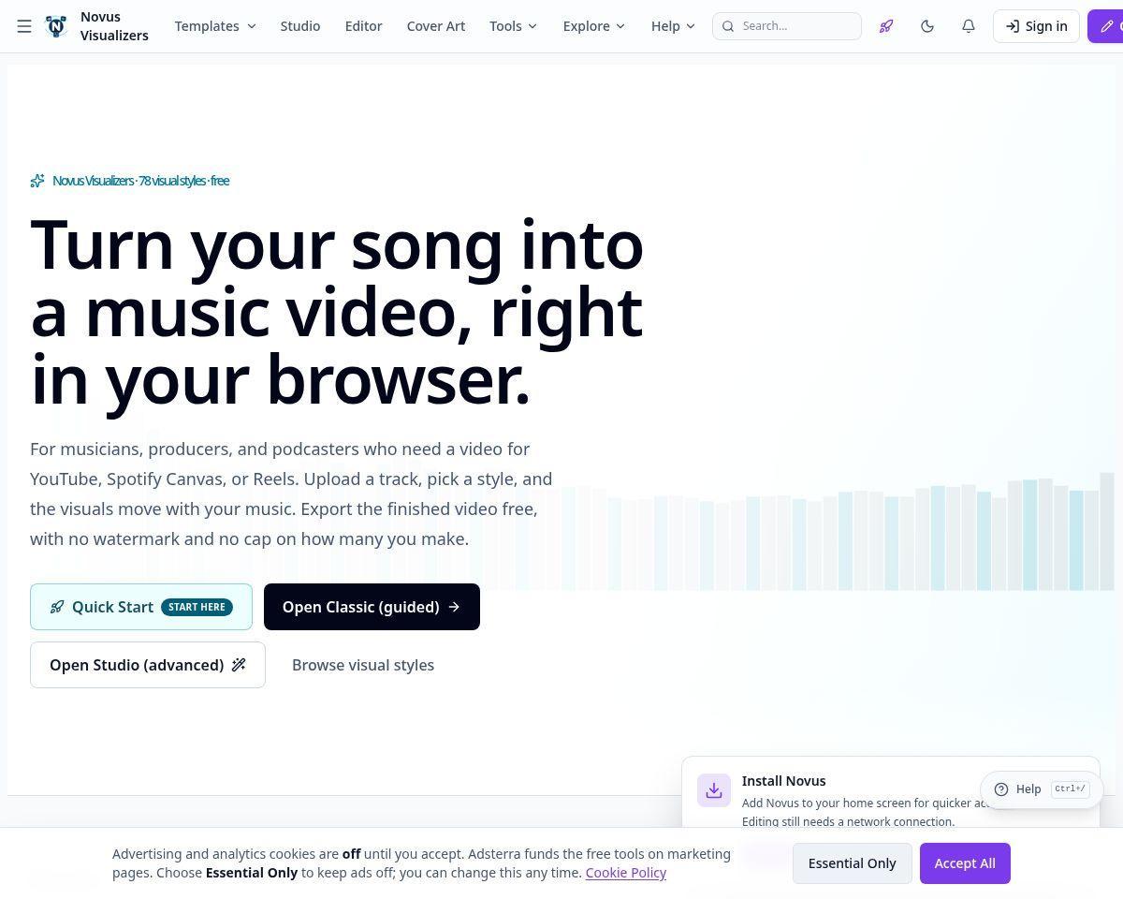Click the purple rocket icon in header

(886, 26)
